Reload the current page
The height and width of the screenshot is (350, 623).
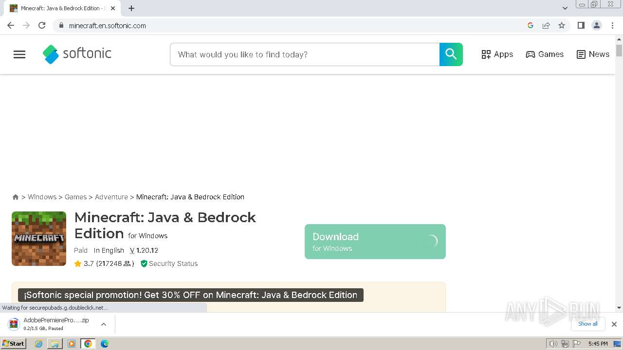(x=42, y=25)
